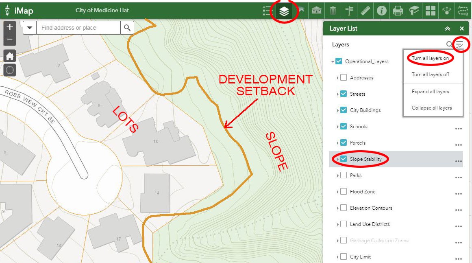This screenshot has height=263, width=472.
Task: Open the Print tool
Action: coord(398,11)
